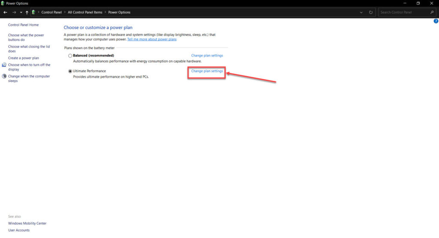This screenshot has height=238, width=439.
Task: Click the Power Options title bar icon
Action: (x=3, y=3)
